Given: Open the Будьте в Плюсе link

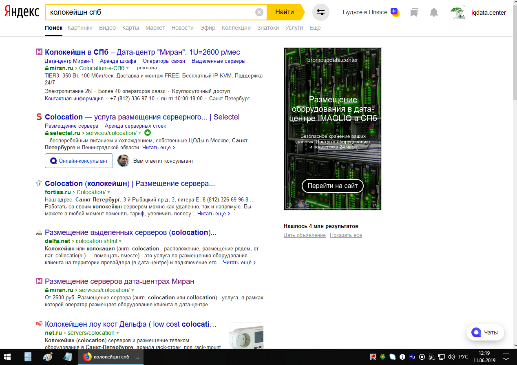Looking at the screenshot, I should click(x=365, y=12).
